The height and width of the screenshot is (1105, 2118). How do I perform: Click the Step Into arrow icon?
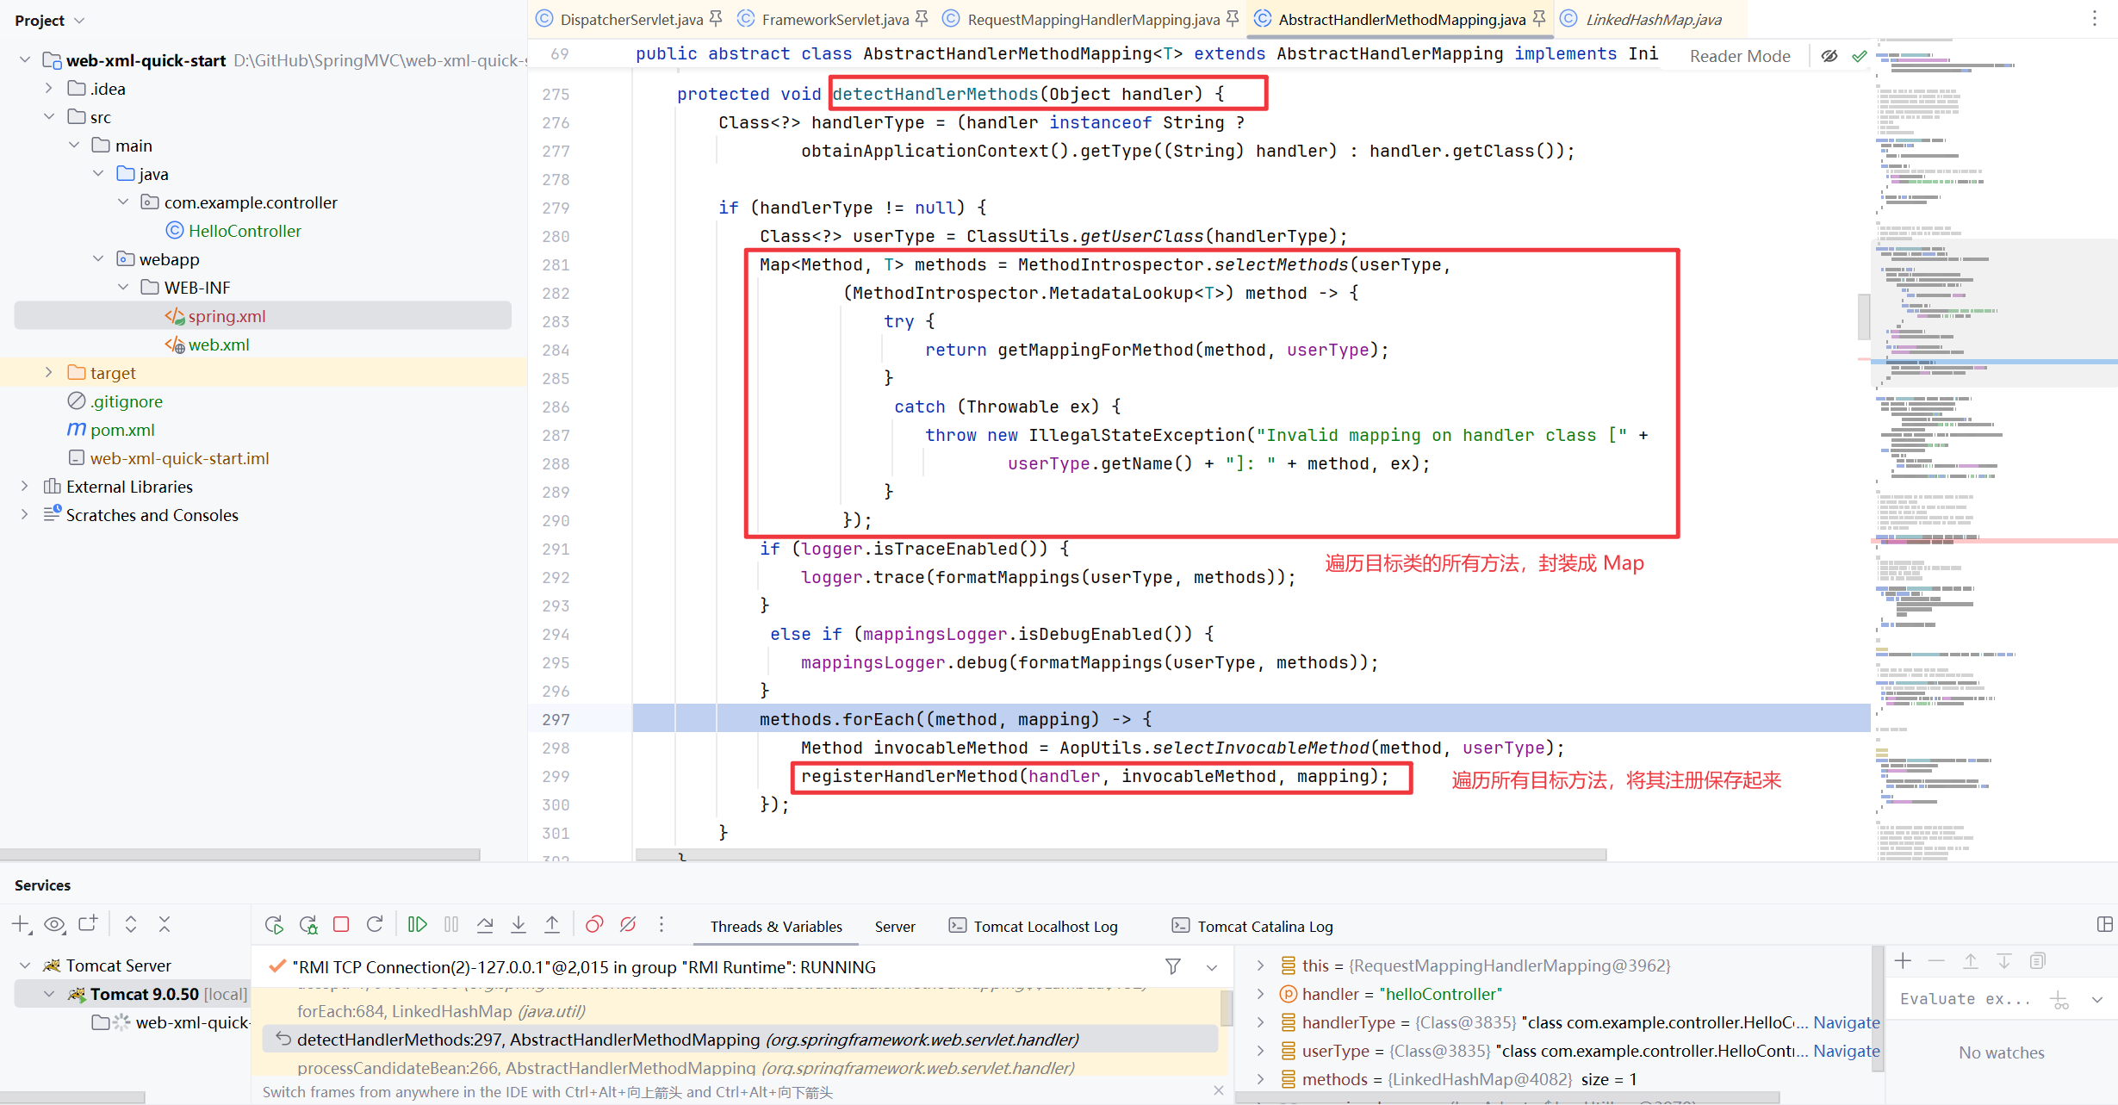point(519,924)
